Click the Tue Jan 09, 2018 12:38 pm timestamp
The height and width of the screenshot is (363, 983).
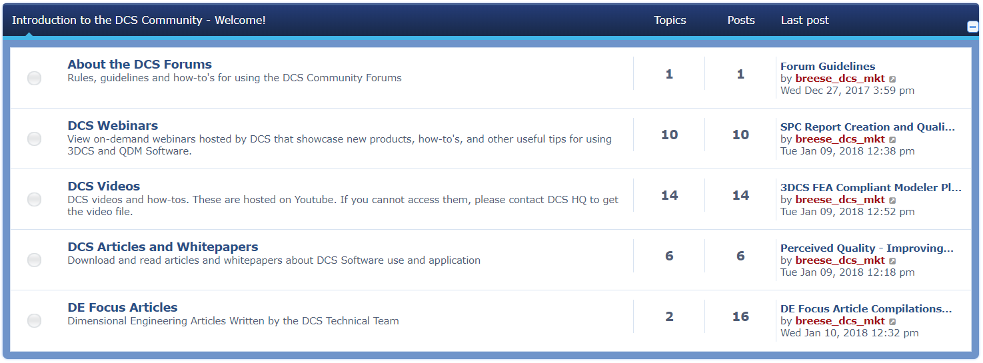tap(848, 151)
